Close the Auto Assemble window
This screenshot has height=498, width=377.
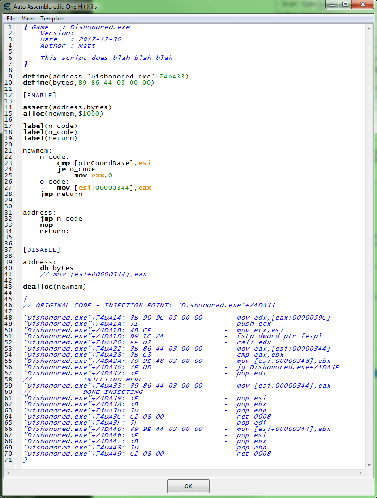pos(363,5)
